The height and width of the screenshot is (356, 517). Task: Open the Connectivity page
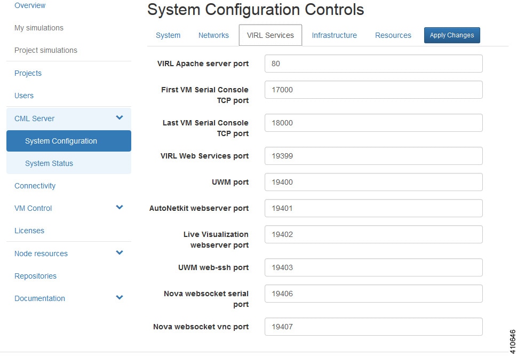coord(35,186)
